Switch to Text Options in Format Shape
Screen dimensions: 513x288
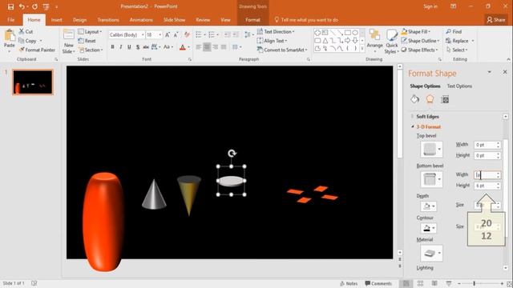point(459,86)
